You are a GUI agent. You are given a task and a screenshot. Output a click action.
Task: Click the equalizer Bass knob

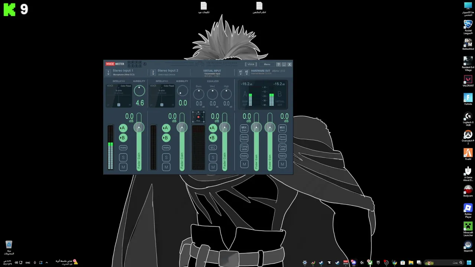(x=199, y=94)
